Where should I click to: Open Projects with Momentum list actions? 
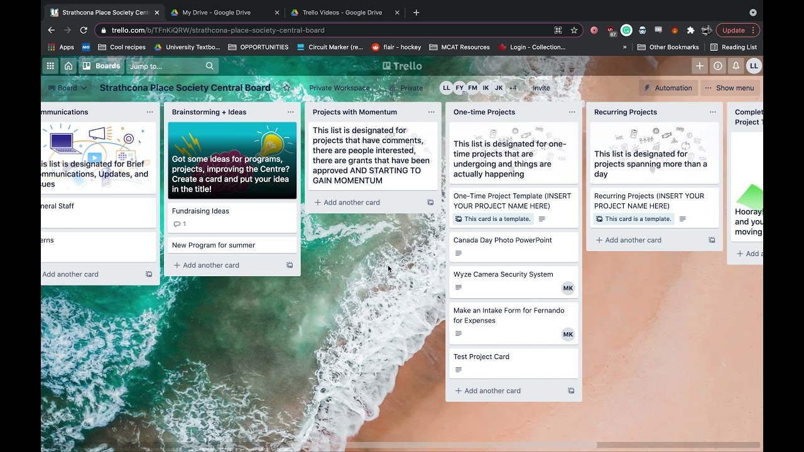(x=432, y=112)
